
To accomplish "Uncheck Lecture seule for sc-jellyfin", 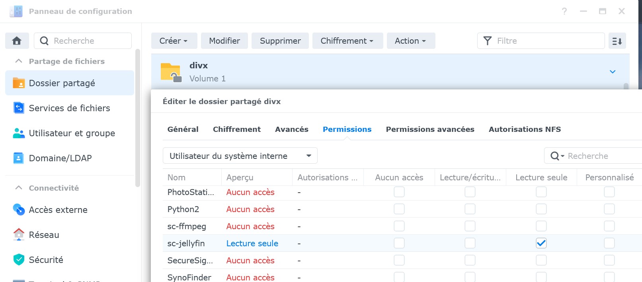I will (541, 243).
